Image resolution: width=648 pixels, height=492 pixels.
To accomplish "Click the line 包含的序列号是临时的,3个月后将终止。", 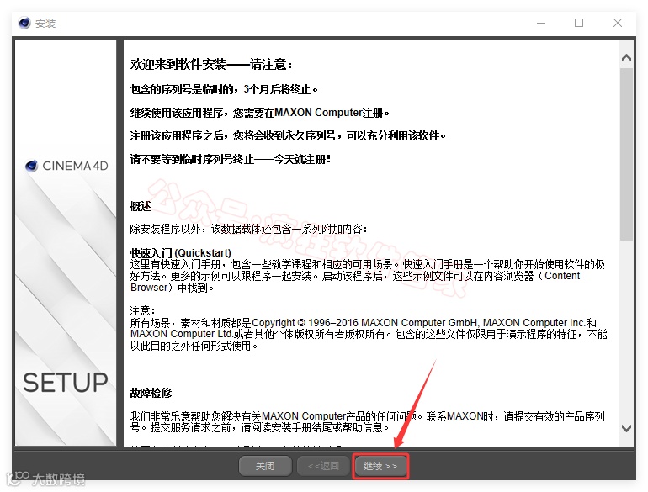I will pos(224,89).
